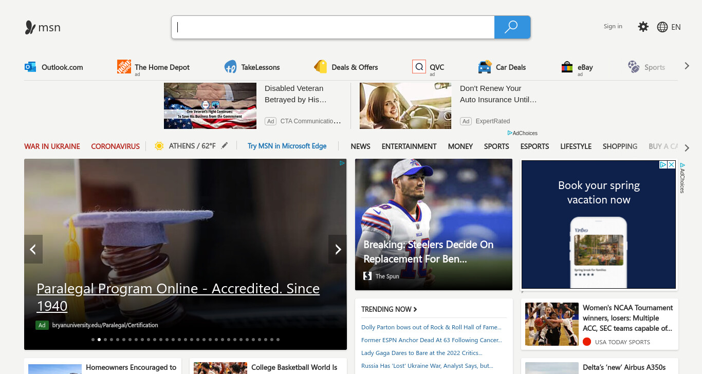
Task: Open Women's NCAA Tournament winners story
Action: coord(628,318)
